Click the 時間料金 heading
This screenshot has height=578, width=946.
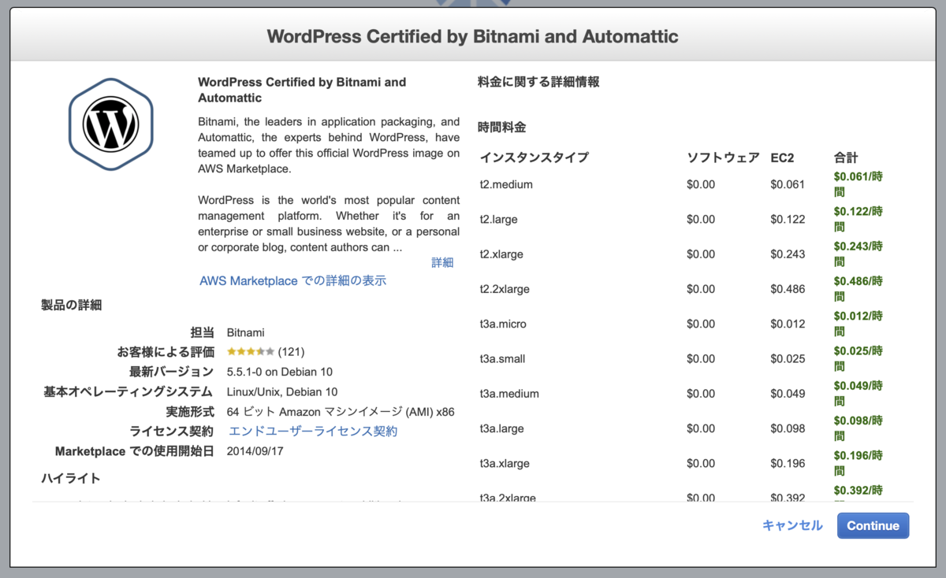501,127
